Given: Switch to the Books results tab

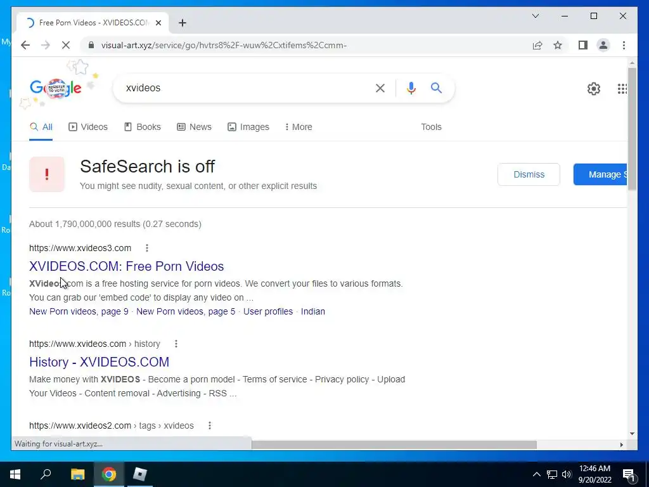Looking at the screenshot, I should [143, 127].
